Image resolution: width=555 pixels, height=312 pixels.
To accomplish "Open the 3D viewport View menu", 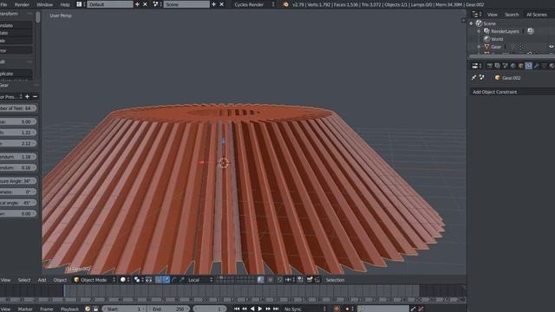I will pos(5,280).
